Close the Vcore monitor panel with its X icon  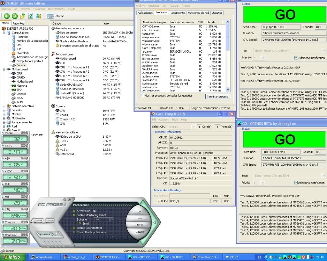[x=27, y=133]
